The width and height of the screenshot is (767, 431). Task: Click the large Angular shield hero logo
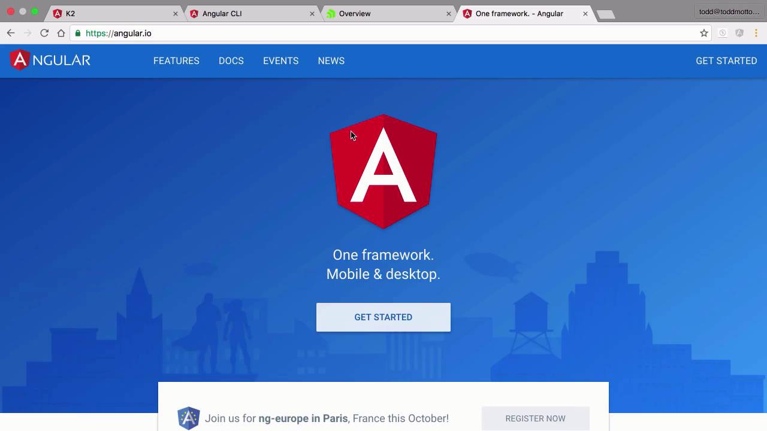[x=383, y=171]
